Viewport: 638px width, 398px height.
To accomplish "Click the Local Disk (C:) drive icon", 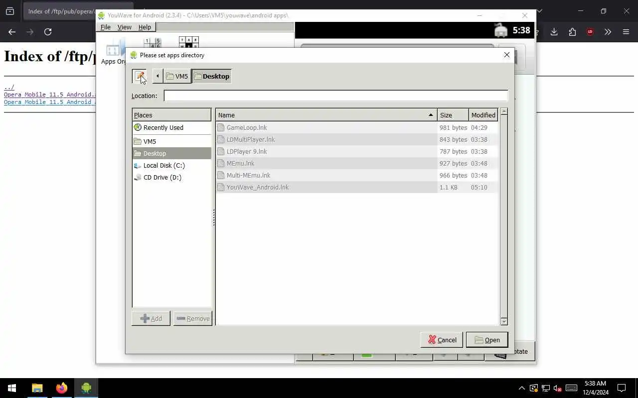I will click(138, 165).
